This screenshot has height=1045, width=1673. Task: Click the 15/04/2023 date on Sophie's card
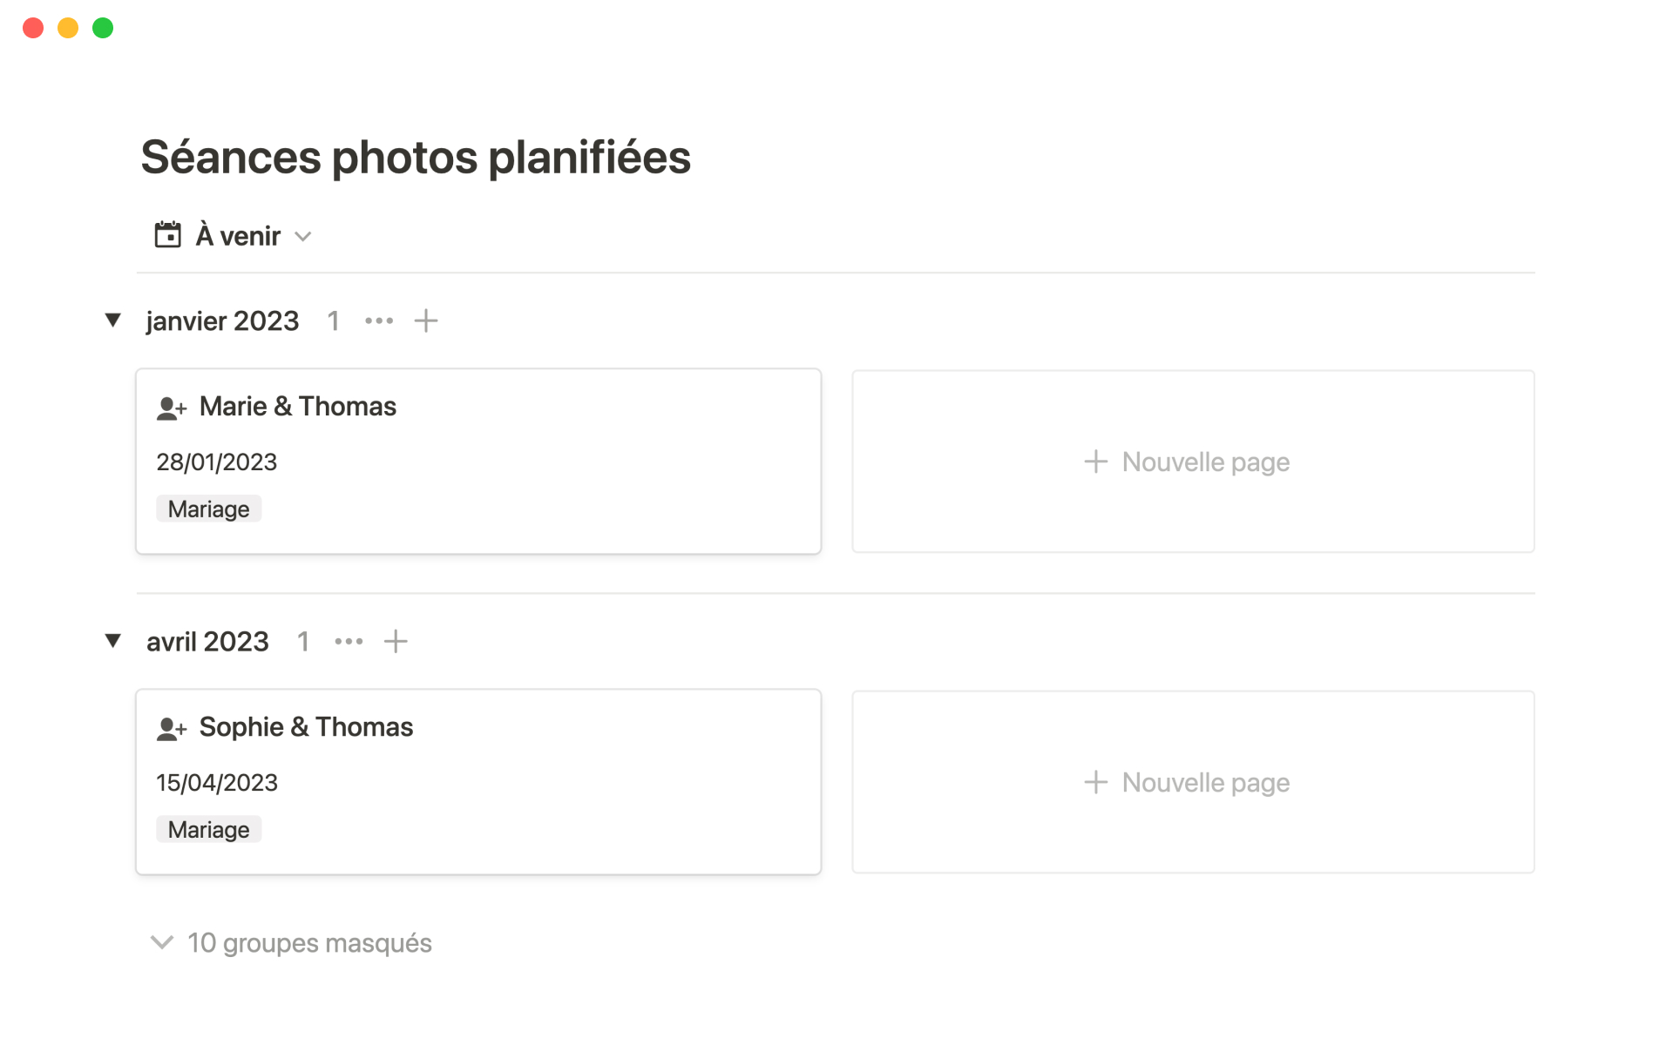(x=217, y=783)
